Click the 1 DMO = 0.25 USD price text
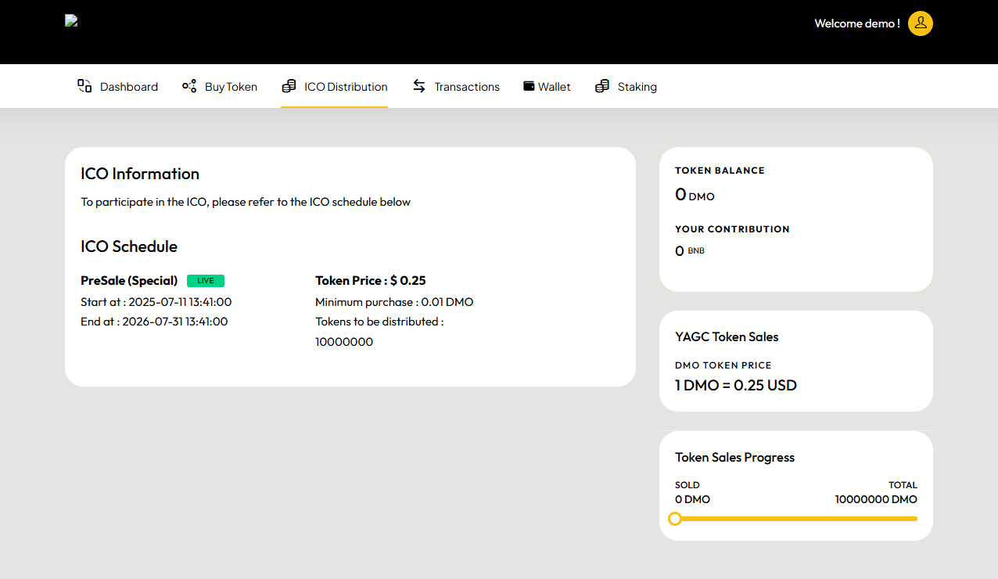998x579 pixels. coord(736,385)
